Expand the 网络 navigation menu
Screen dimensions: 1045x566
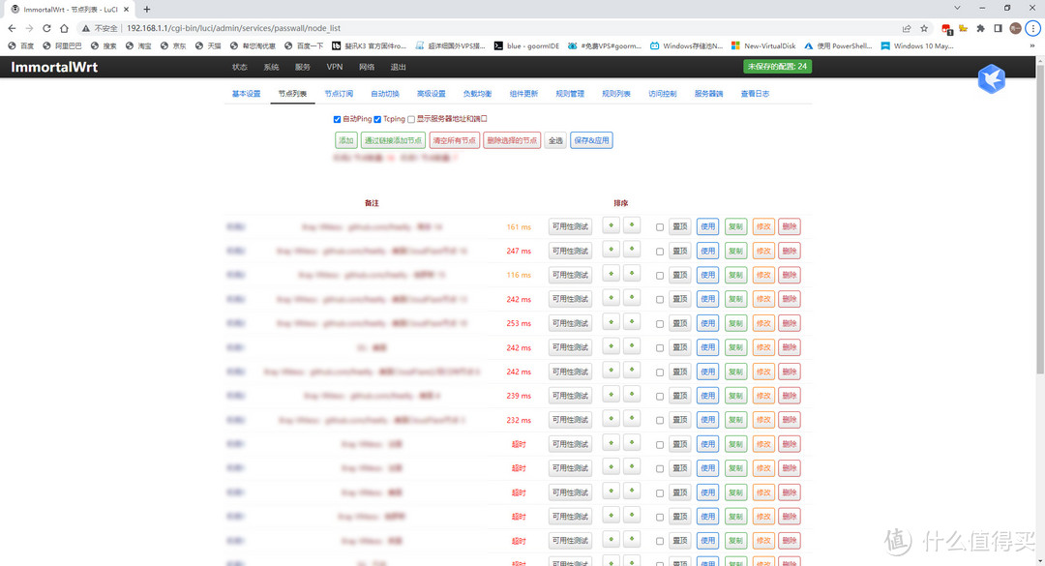(367, 67)
